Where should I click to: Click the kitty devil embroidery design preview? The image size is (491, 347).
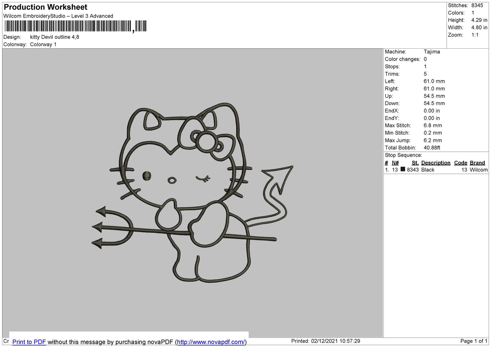pyautogui.click(x=192, y=192)
